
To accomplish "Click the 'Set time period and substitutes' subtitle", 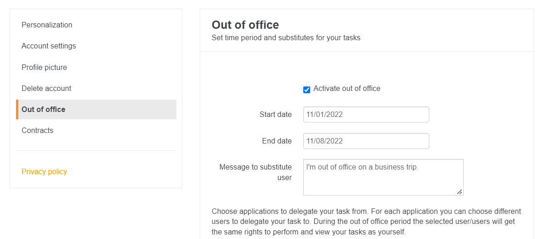I will [x=286, y=38].
